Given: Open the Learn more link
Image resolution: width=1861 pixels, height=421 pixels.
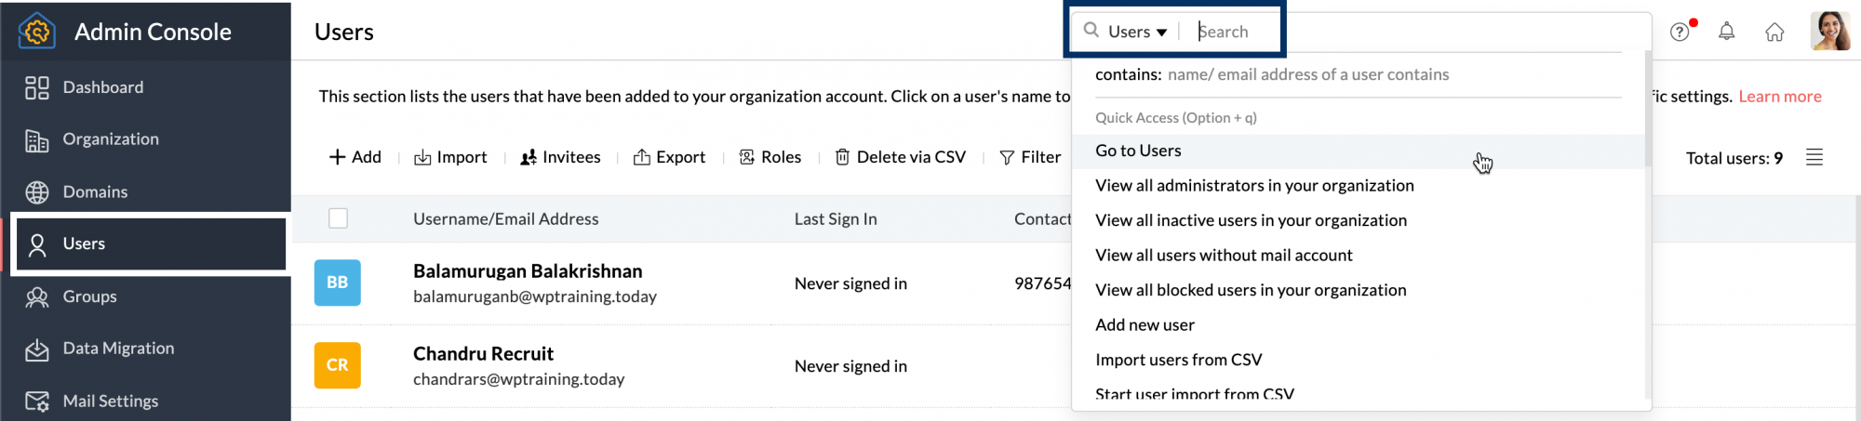Looking at the screenshot, I should 1779,97.
